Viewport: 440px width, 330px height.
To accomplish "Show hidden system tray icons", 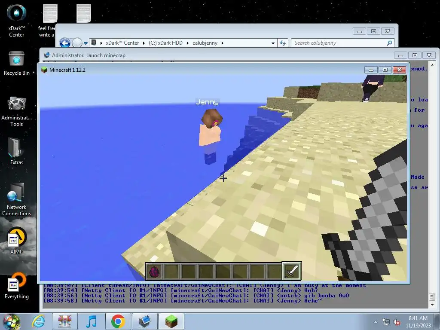I will click(376, 322).
